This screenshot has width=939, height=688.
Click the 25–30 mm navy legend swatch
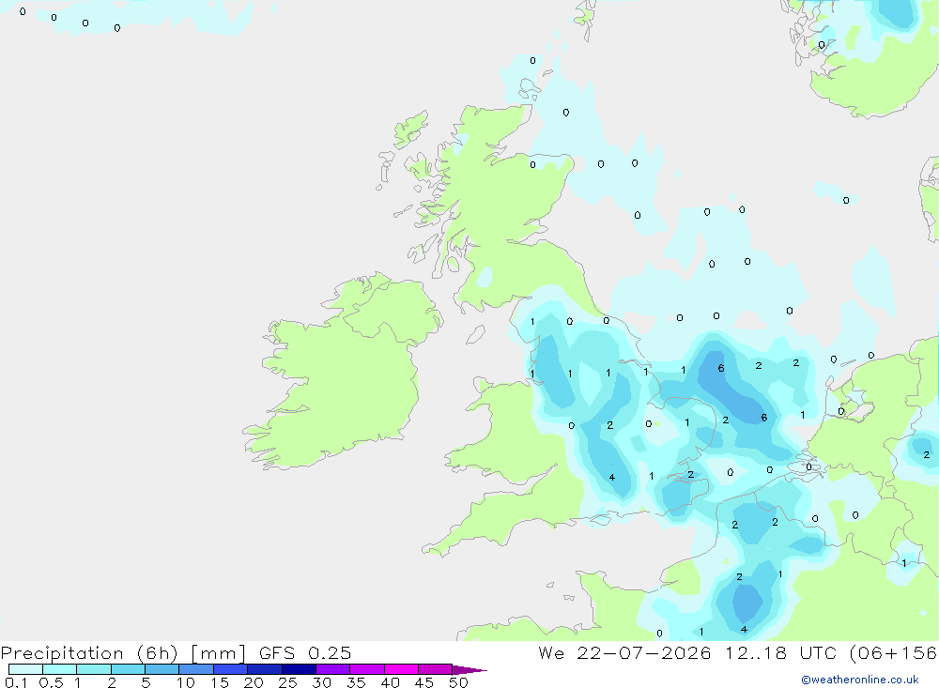pyautogui.click(x=299, y=669)
